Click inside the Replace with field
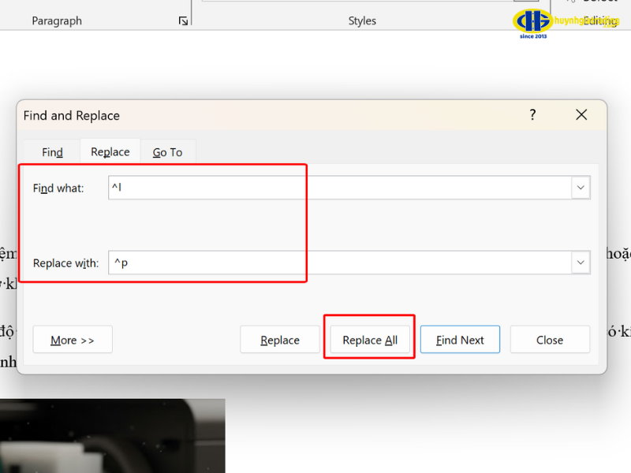 pyautogui.click(x=339, y=263)
